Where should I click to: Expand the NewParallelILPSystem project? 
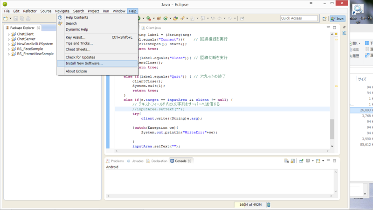(x=9, y=44)
